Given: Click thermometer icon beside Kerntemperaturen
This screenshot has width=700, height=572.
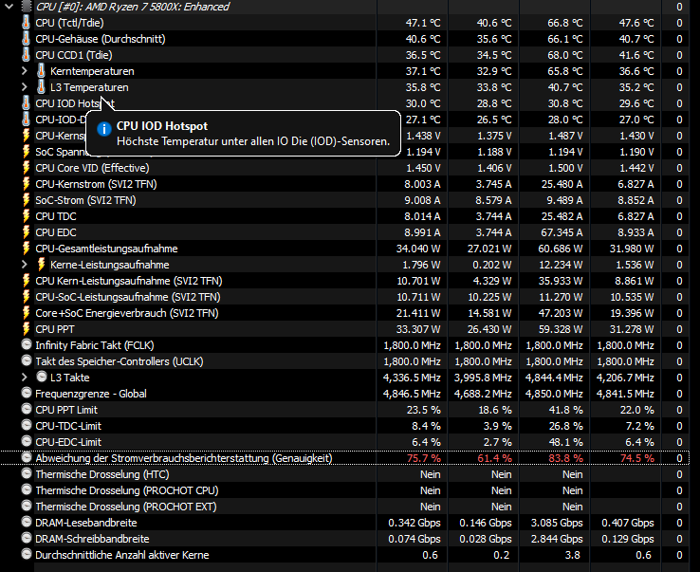Looking at the screenshot, I should 41,71.
